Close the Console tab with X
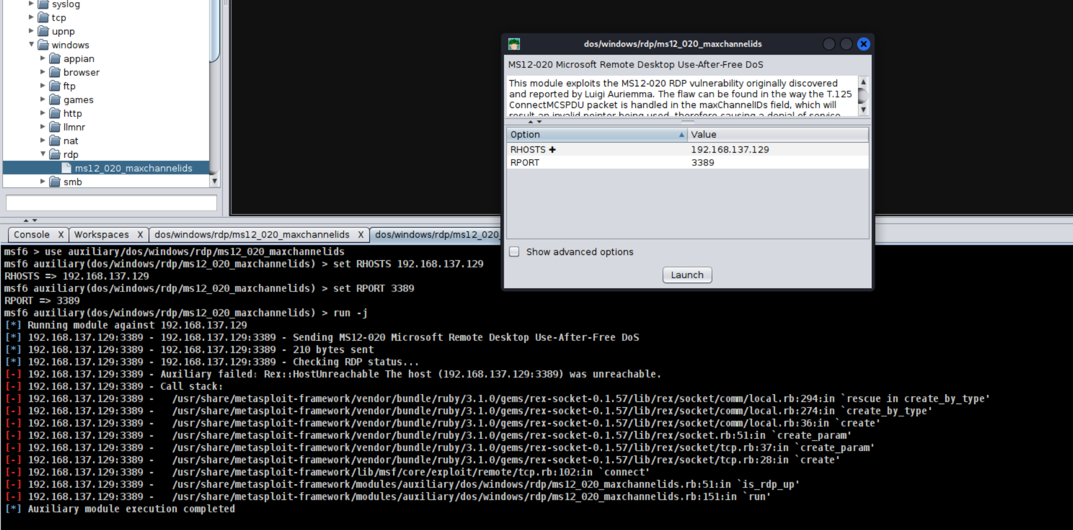Screen dimensions: 1073x530 click(61, 235)
